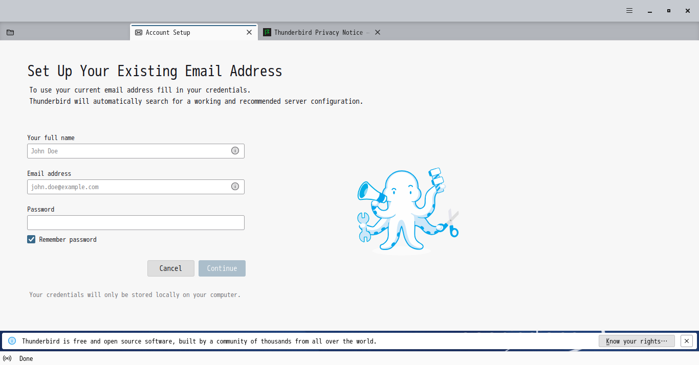The height and width of the screenshot is (365, 699).
Task: Click the 'Set Up Your Existing Email Address' heading
Action: (155, 71)
